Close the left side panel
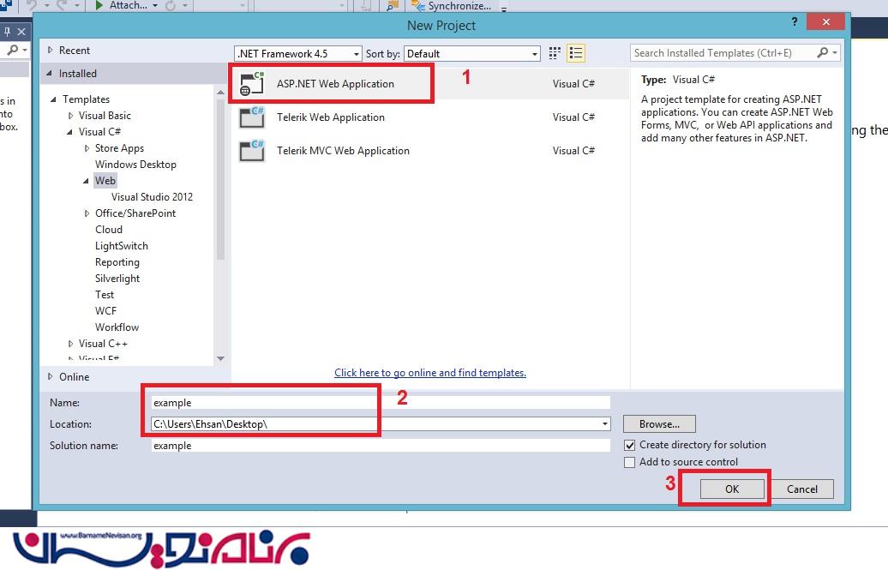 click(21, 32)
